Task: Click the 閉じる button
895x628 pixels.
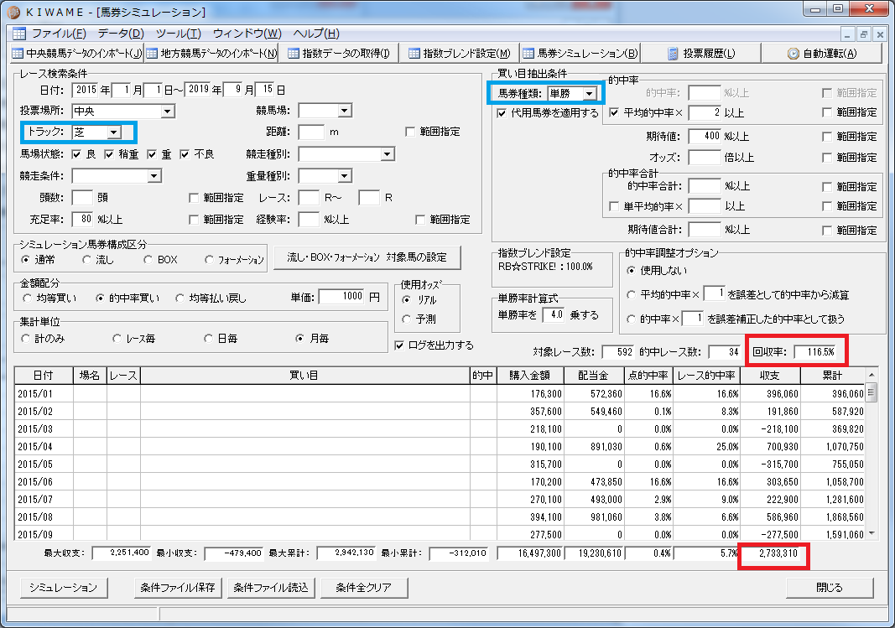Action: click(x=830, y=588)
